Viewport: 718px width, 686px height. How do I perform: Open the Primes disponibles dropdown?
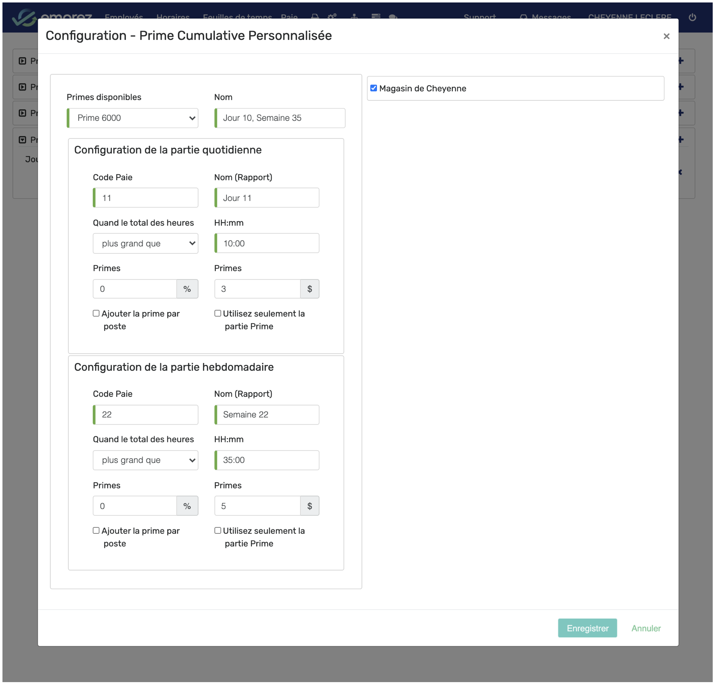tap(133, 118)
